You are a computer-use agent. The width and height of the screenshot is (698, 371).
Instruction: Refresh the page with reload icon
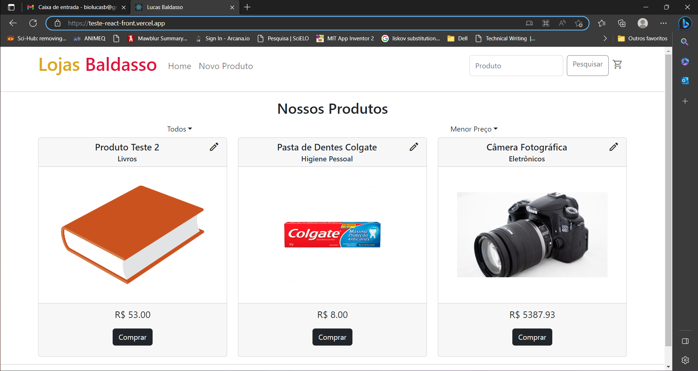[33, 23]
